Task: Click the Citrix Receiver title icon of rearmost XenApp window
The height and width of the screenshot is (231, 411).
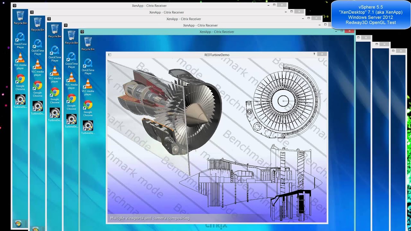Action: (x=14, y=5)
